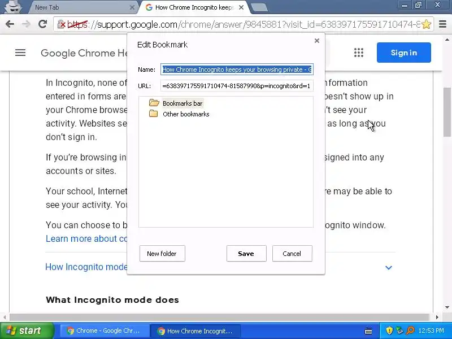Viewport: 452px width, 339px height.
Task: Click the Learn more about link
Action: coord(86,238)
